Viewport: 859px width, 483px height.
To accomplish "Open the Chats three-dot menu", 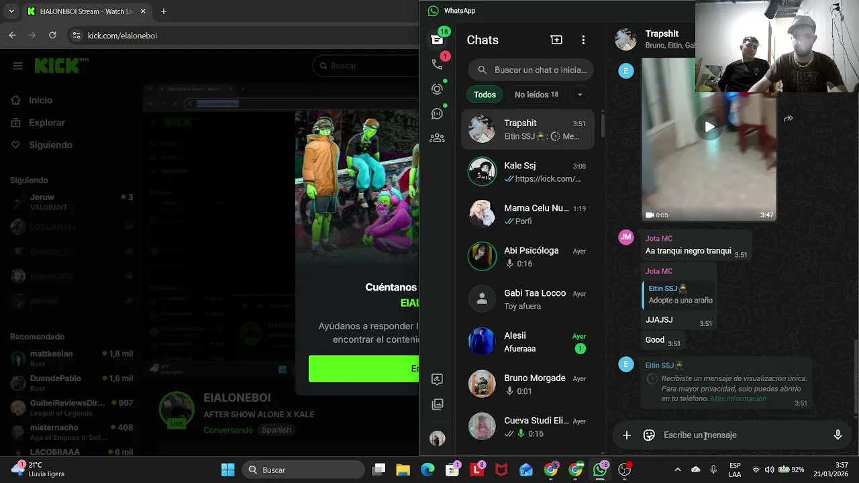I will pos(583,40).
